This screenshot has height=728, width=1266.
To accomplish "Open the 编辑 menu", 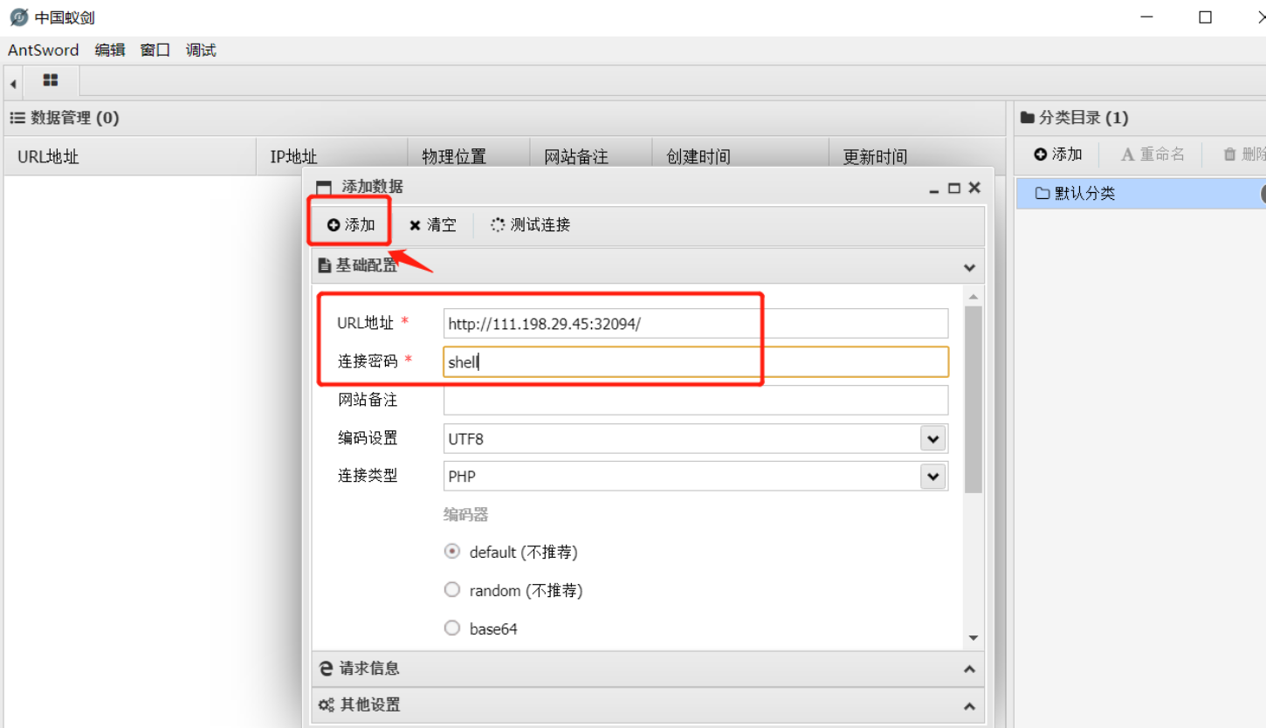I will (x=110, y=50).
